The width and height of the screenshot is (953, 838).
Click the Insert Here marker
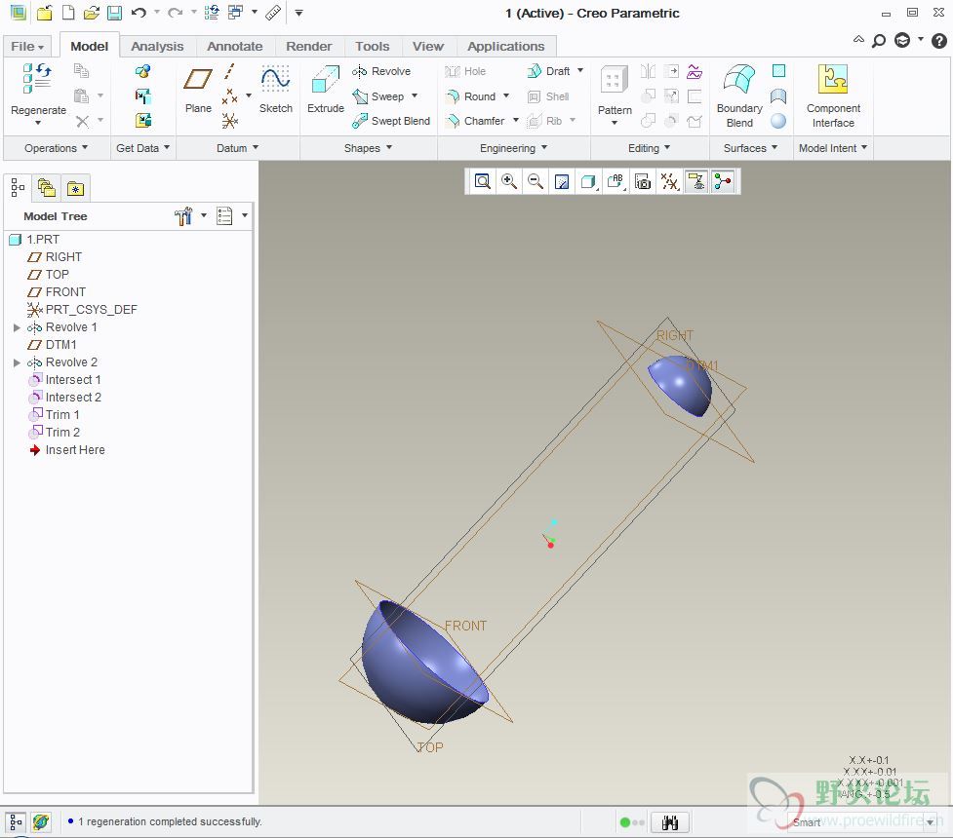click(x=67, y=450)
